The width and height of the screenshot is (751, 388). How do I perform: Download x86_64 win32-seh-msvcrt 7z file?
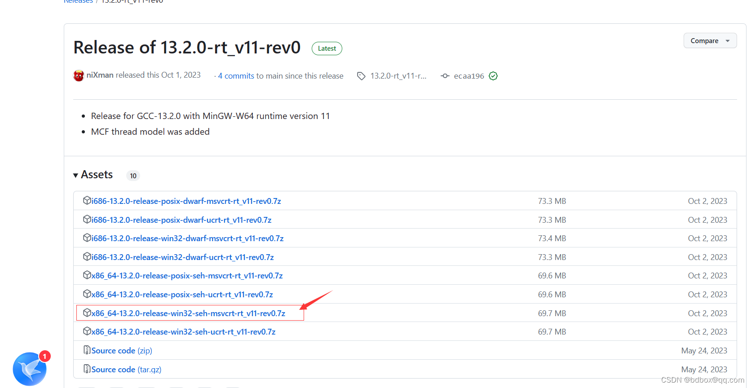pyautogui.click(x=189, y=313)
